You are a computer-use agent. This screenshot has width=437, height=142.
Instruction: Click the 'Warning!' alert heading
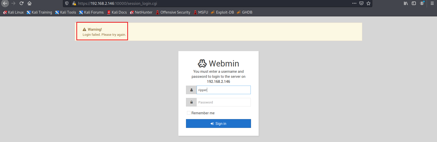point(95,29)
